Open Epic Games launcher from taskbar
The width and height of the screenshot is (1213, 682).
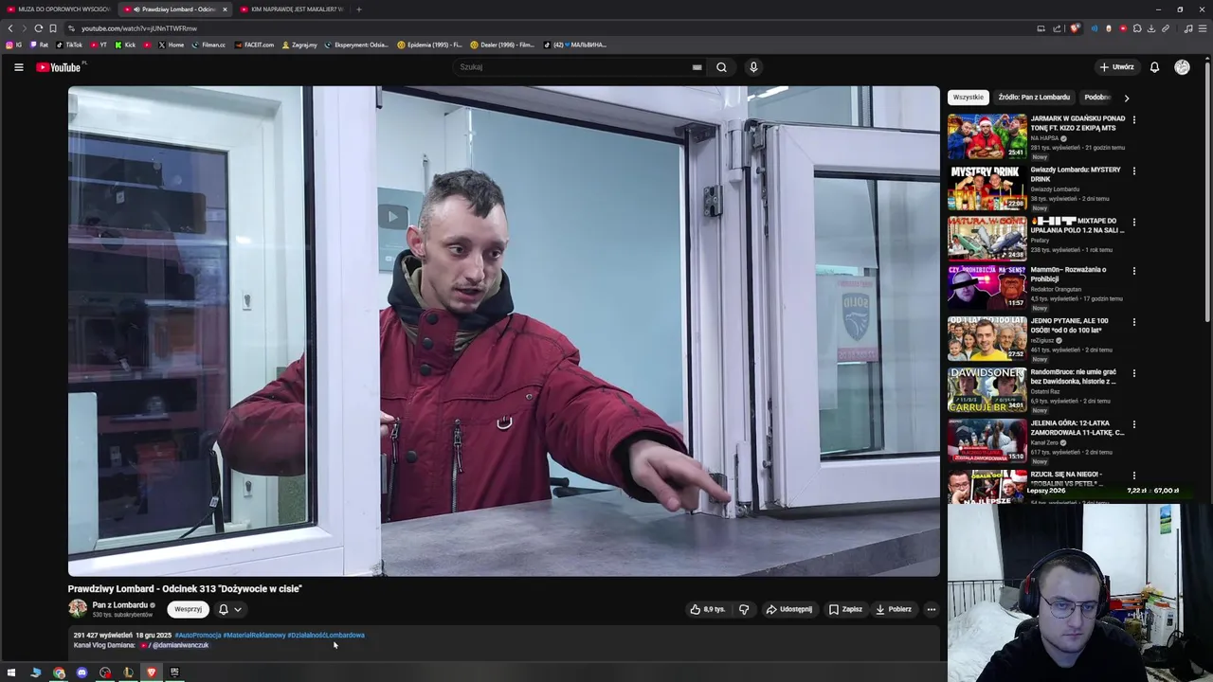[x=174, y=673]
